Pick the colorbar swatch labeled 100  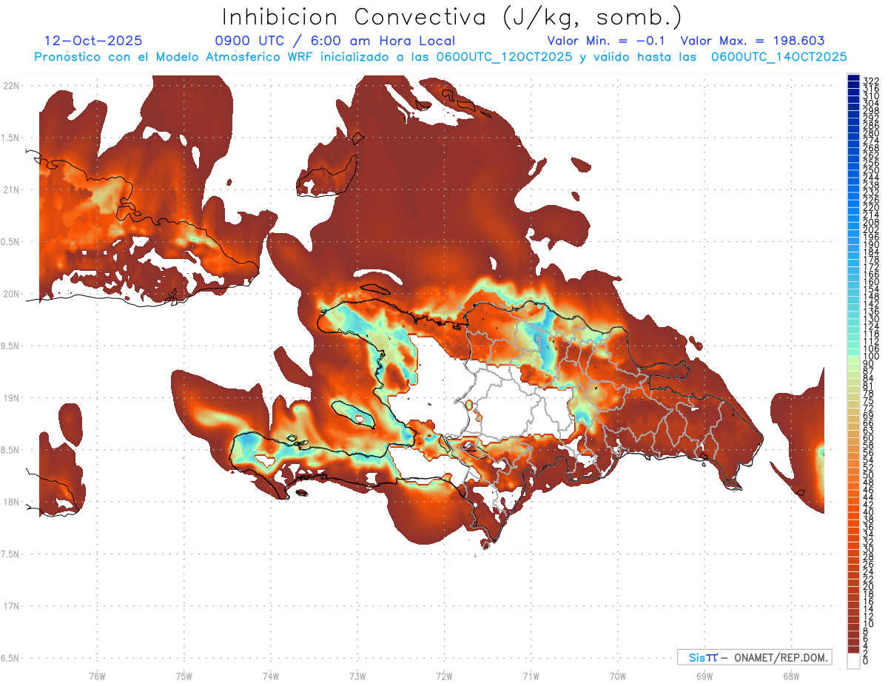[853, 357]
